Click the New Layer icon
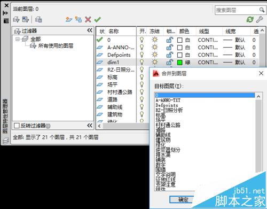Viewport: 267px width, 209px height. pos(69,19)
